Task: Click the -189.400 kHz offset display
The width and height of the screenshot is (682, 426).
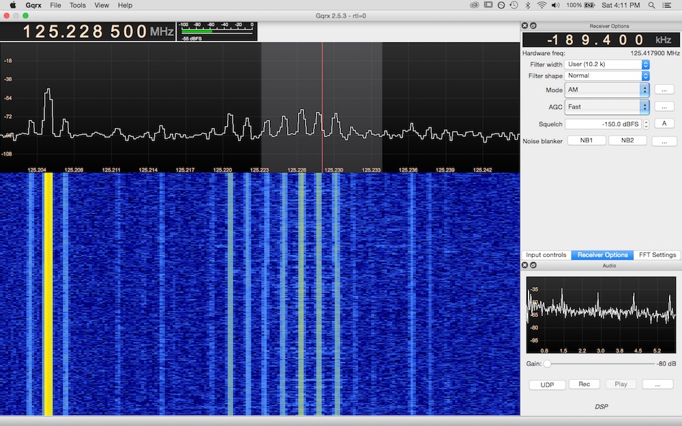Action: (601, 40)
